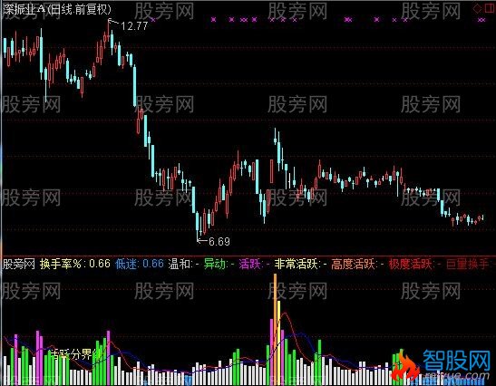
Task: Click the 温和 indicator label
Action: (184, 264)
